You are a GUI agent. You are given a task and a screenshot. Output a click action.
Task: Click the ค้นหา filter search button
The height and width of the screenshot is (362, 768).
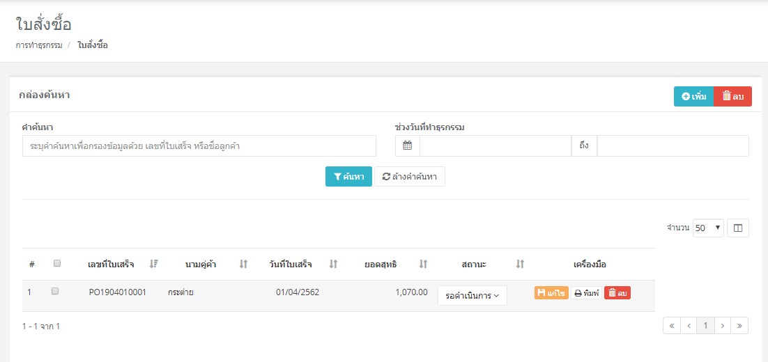tap(348, 177)
